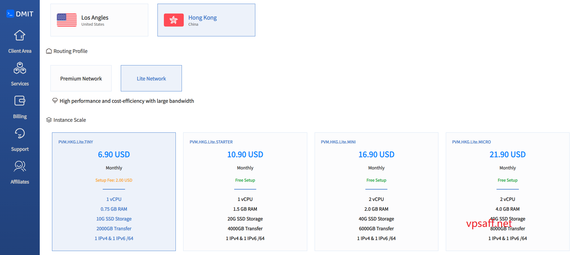This screenshot has height=255, width=580.
Task: Click the 10.90 USD price
Action: 245,154
